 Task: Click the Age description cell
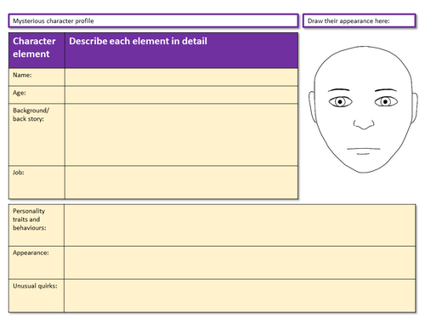coord(181,95)
